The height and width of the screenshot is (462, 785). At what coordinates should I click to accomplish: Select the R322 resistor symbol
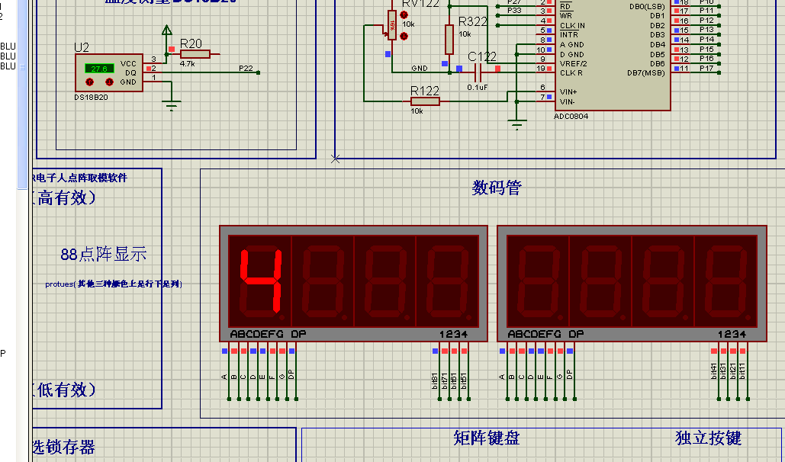(x=449, y=40)
